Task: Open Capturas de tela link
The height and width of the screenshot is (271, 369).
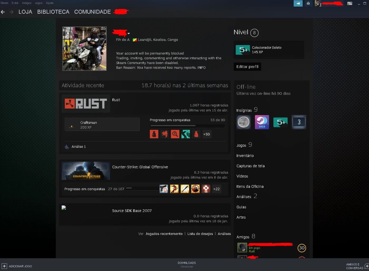Action: 250,166
